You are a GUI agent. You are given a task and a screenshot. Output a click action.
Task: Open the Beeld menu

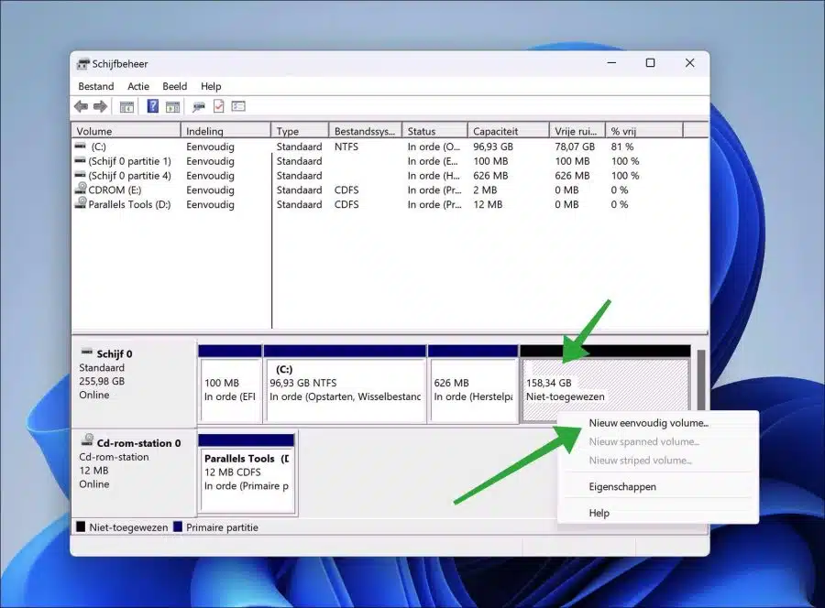pyautogui.click(x=175, y=86)
